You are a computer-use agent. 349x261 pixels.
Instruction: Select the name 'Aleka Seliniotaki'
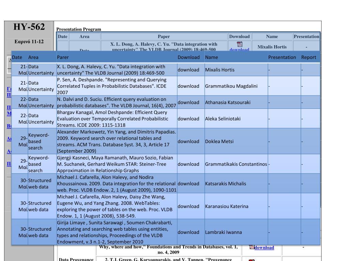pos(223,119)
